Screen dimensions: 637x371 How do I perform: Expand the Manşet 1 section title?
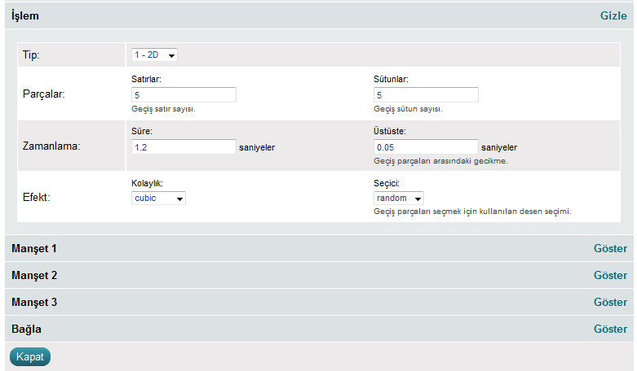coord(34,248)
